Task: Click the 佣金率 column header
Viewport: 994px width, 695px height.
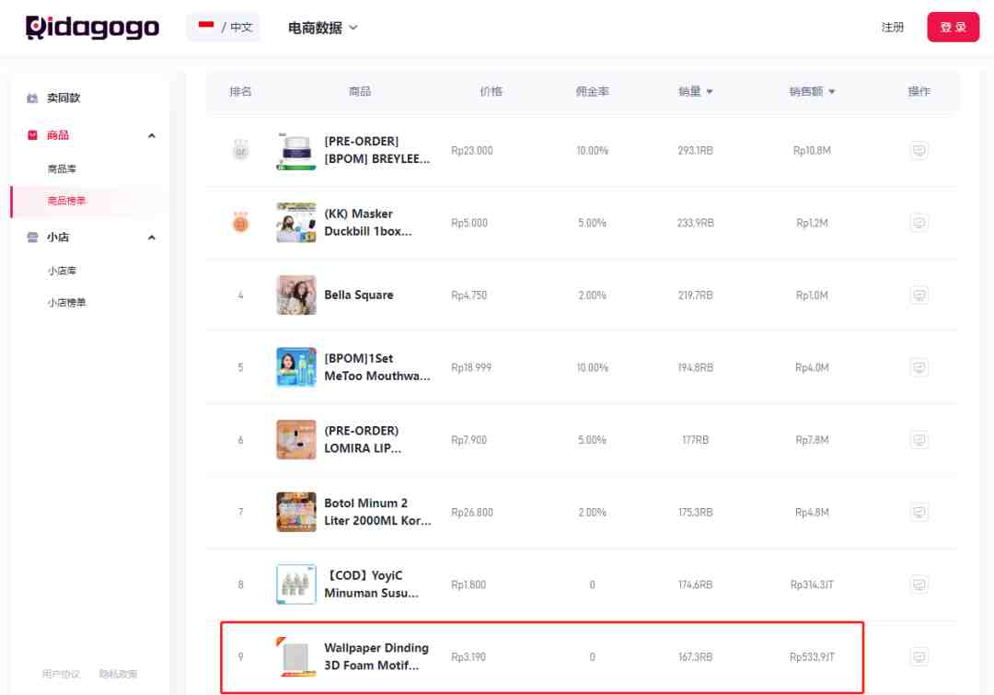Action: click(x=592, y=91)
